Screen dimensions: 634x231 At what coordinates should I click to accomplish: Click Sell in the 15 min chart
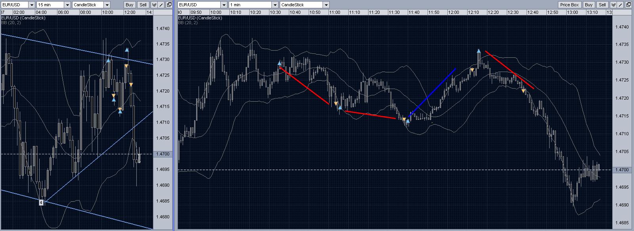tap(143, 5)
